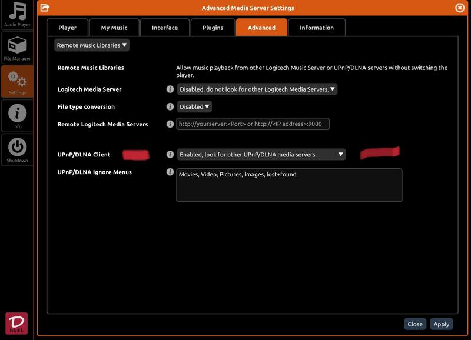
Task: Click the Settings gears sidebar icon
Action: pyautogui.click(x=17, y=81)
